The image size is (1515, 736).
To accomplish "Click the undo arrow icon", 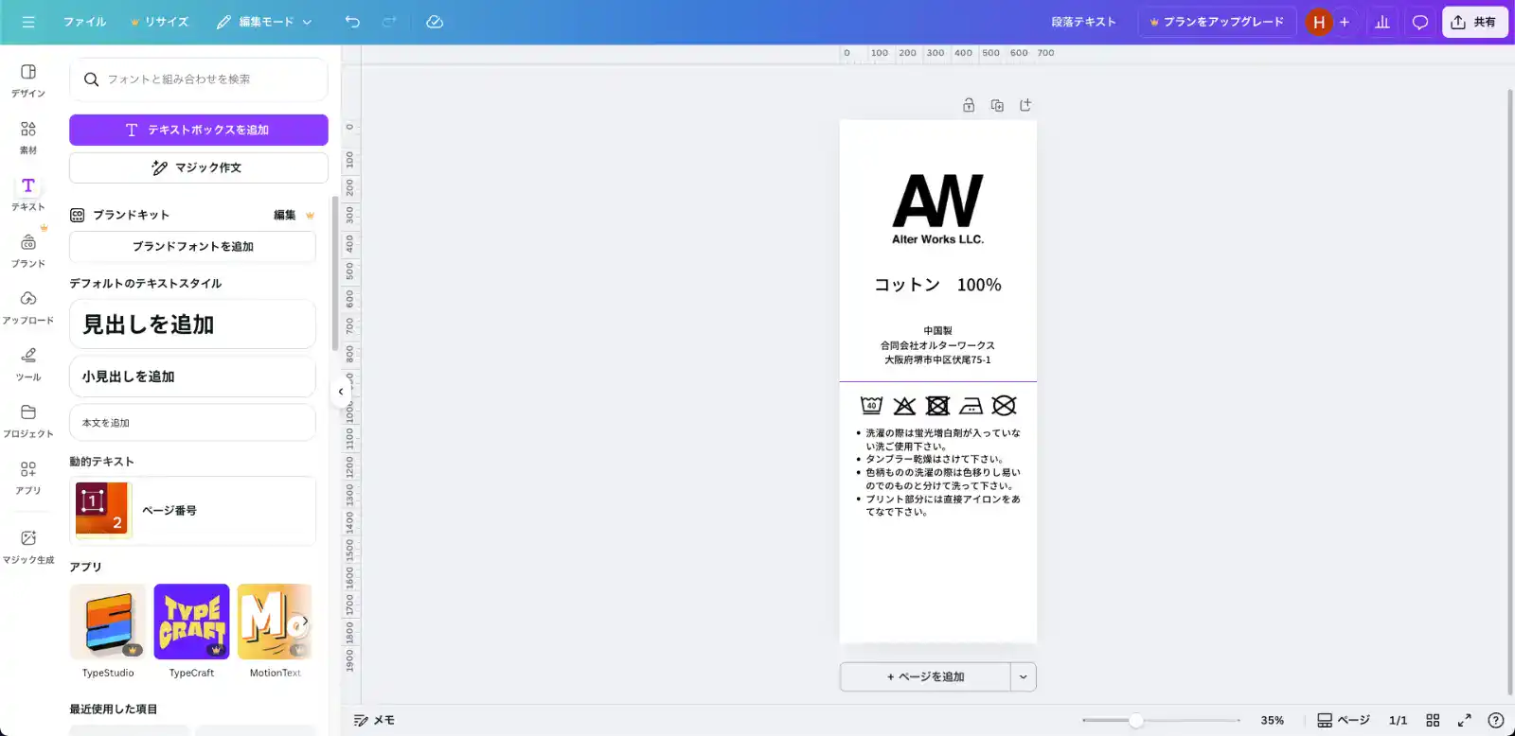I will tap(352, 22).
